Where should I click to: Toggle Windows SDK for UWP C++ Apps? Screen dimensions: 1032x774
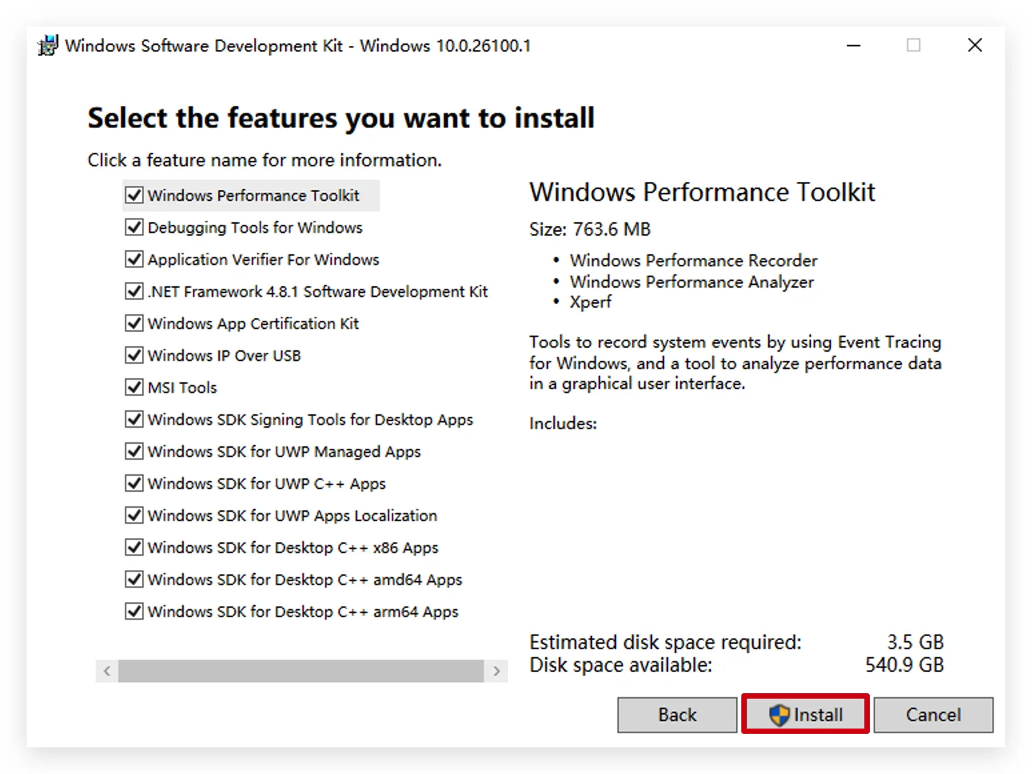pos(134,483)
